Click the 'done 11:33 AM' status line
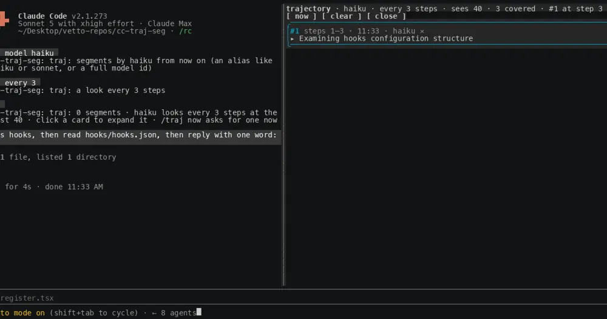This screenshot has height=319, width=607. [x=74, y=187]
